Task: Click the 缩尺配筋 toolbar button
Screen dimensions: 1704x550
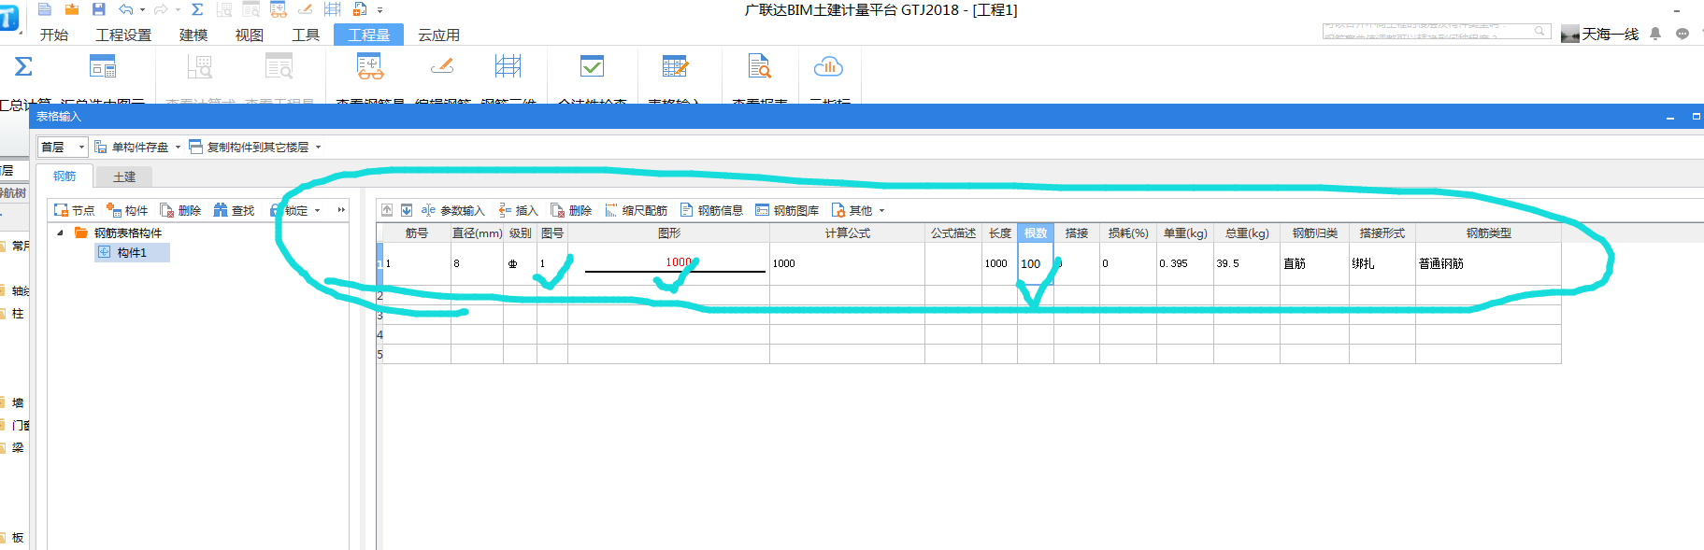Action: click(x=637, y=210)
